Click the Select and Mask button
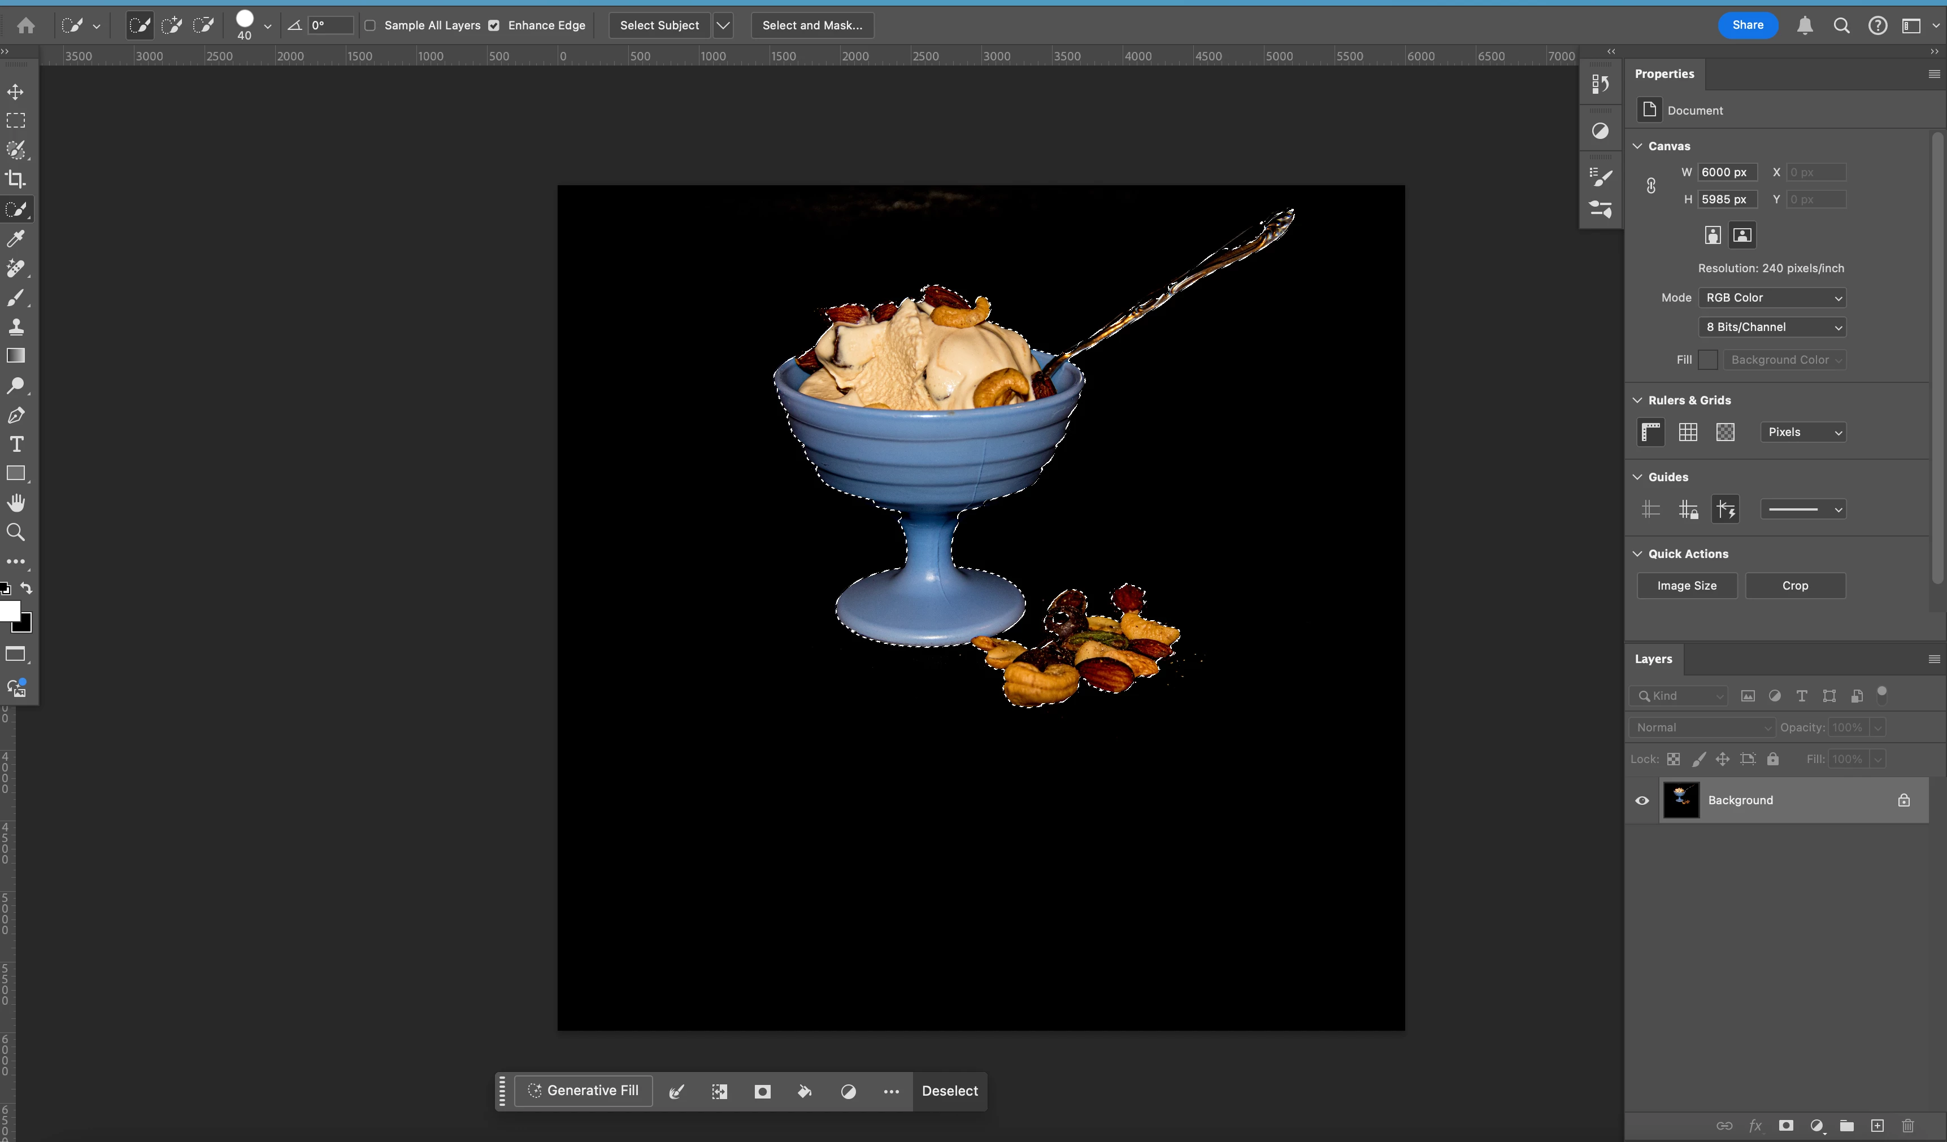This screenshot has width=1947, height=1142. [x=812, y=25]
